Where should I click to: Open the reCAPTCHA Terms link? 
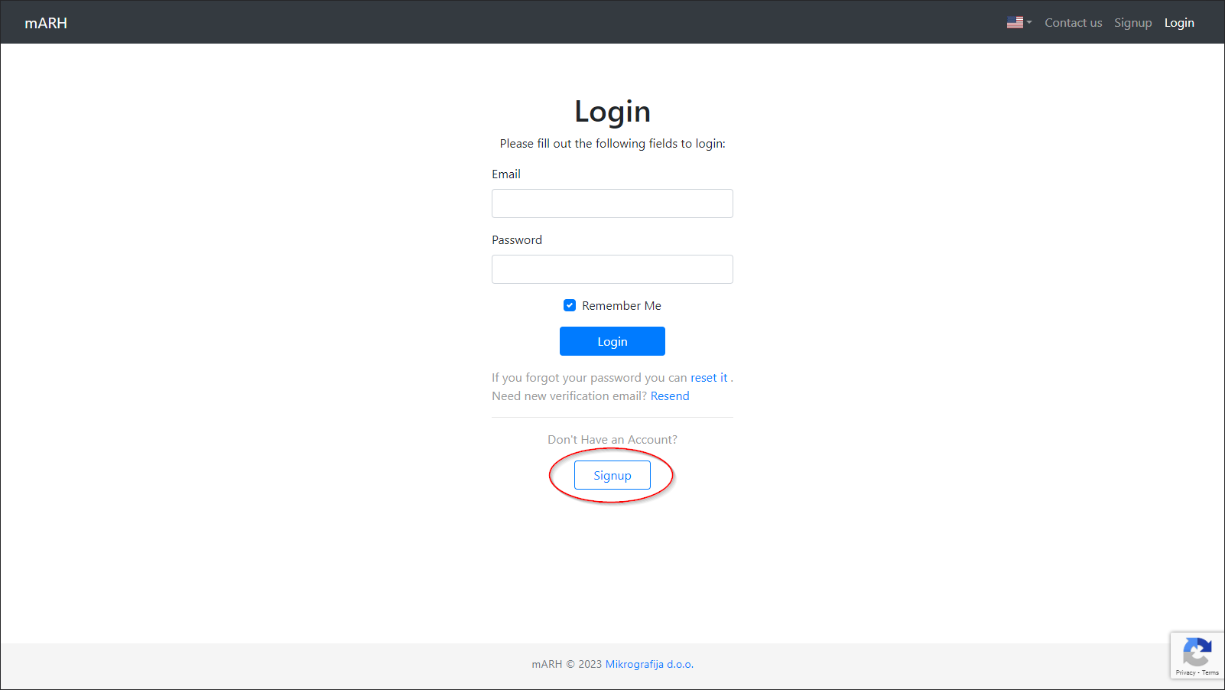click(x=1210, y=673)
